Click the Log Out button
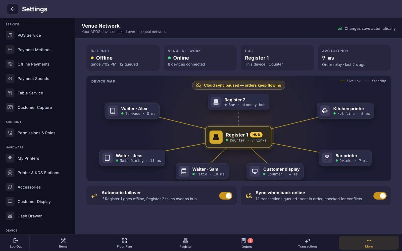402x251 pixels. pos(16,243)
